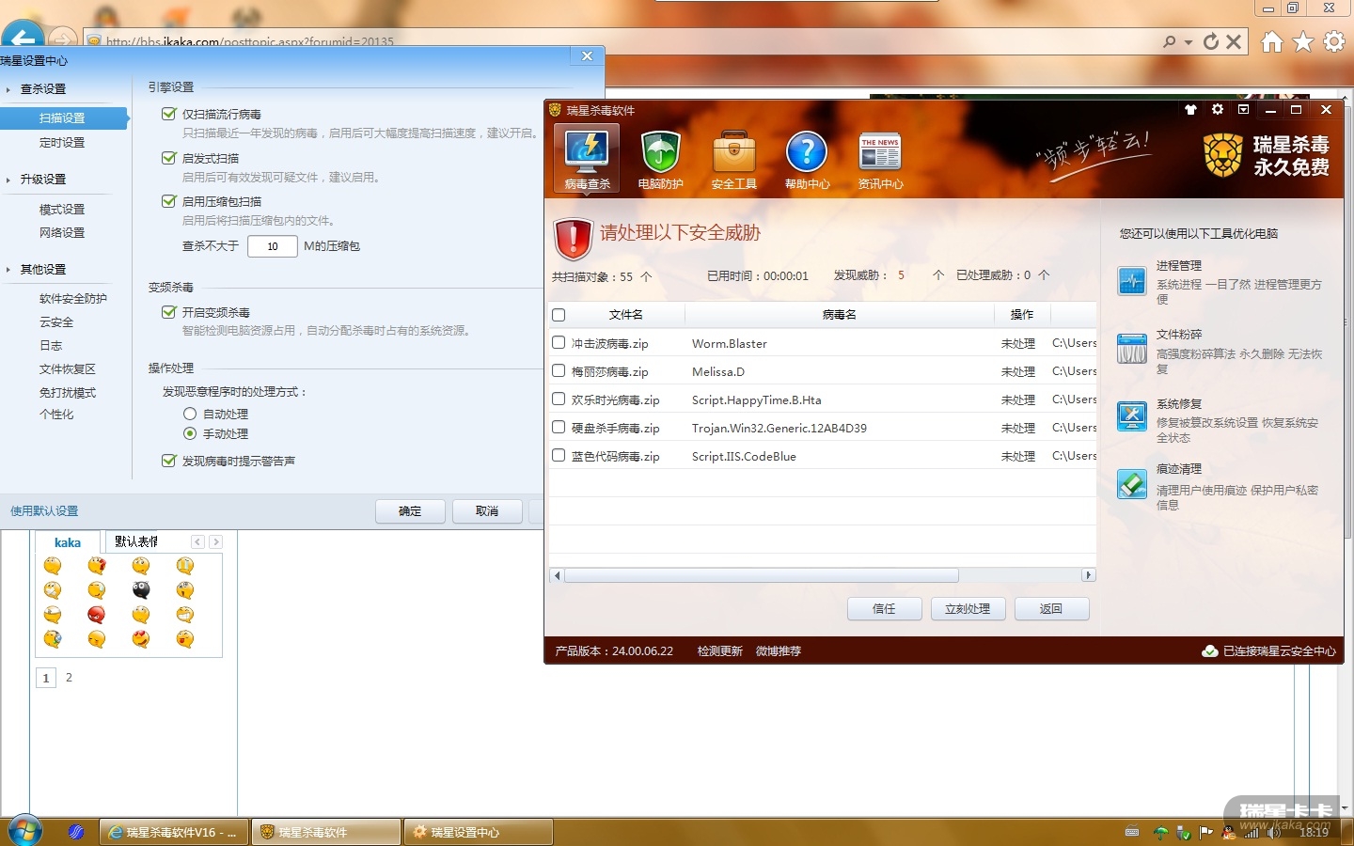Screen dimensions: 1354x846
Task: Open the 进程管理 process manager tool icon
Action: (1132, 281)
